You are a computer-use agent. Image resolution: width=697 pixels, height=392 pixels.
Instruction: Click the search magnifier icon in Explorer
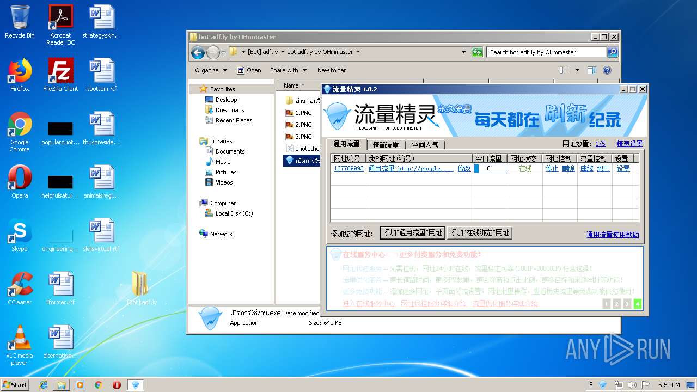tap(613, 52)
